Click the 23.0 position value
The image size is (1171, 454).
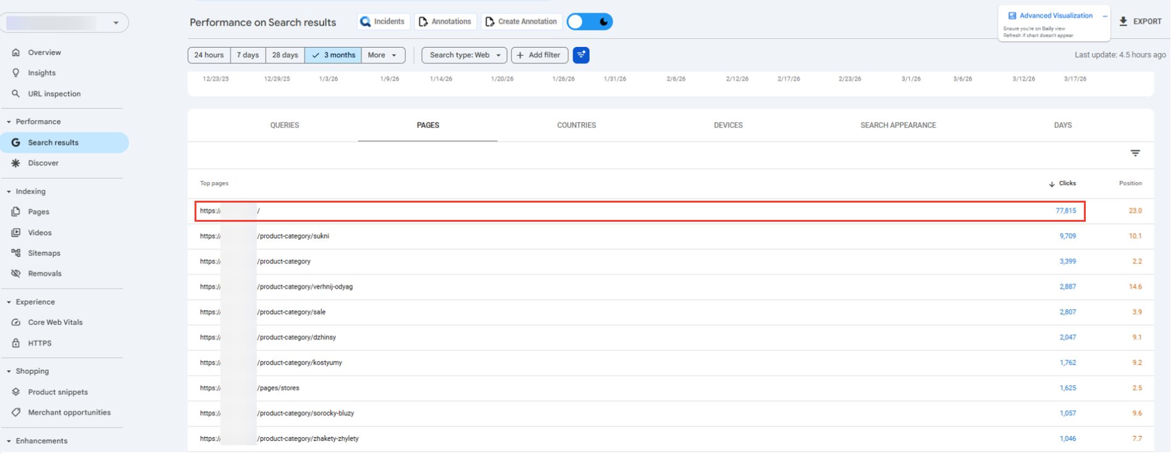coord(1135,211)
